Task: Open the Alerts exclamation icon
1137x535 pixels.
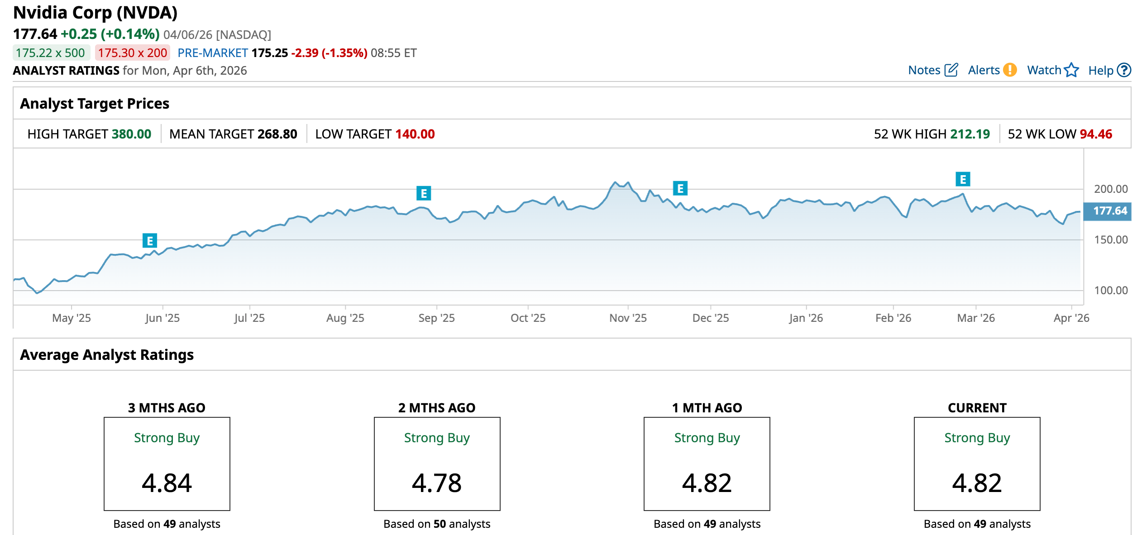Action: pyautogui.click(x=1010, y=70)
